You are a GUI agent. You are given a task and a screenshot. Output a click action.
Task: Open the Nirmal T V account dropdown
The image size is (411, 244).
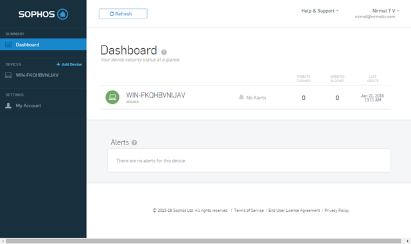tap(385, 11)
